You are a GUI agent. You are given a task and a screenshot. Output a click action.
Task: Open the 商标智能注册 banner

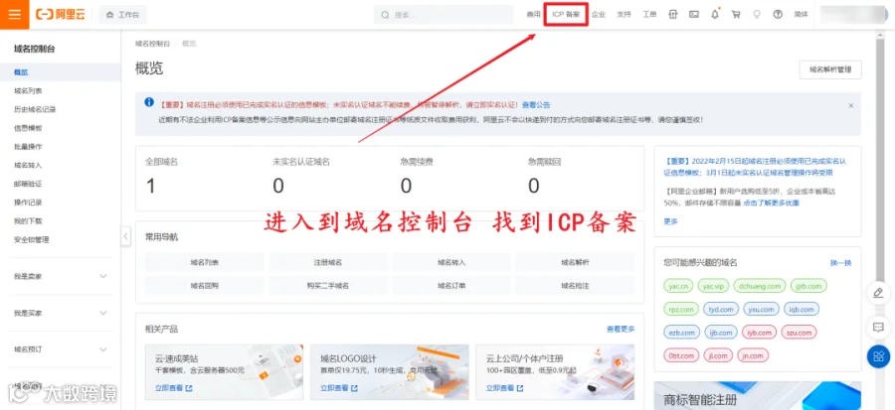[x=758, y=396]
